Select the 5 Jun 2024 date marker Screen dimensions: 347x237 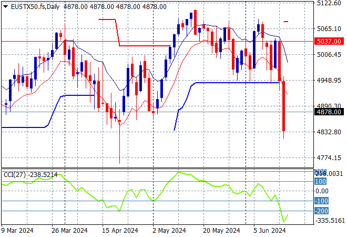pyautogui.click(x=270, y=231)
